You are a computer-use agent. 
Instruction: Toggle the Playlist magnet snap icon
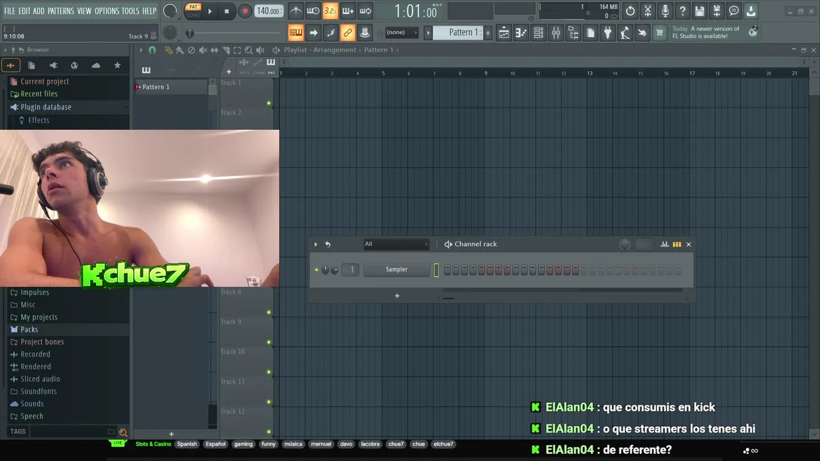click(152, 50)
